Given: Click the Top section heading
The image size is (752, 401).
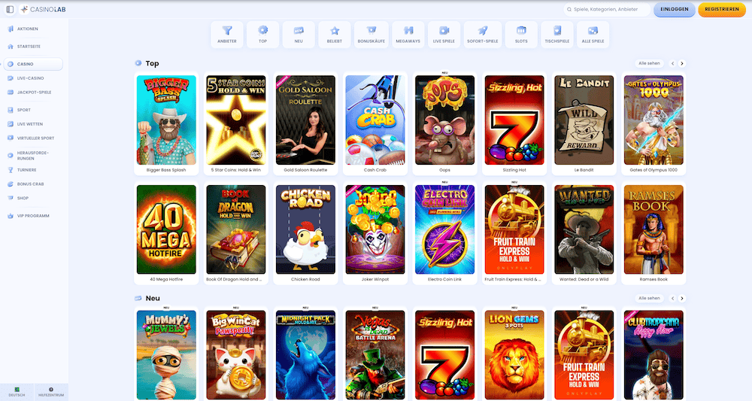Looking at the screenshot, I should [152, 63].
